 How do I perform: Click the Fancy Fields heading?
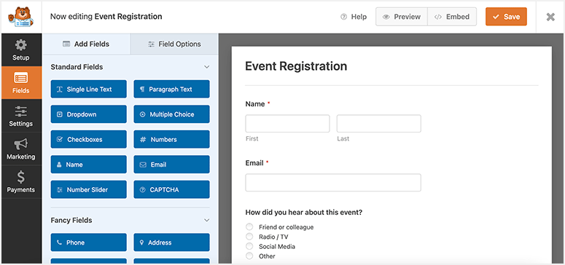pyautogui.click(x=71, y=220)
